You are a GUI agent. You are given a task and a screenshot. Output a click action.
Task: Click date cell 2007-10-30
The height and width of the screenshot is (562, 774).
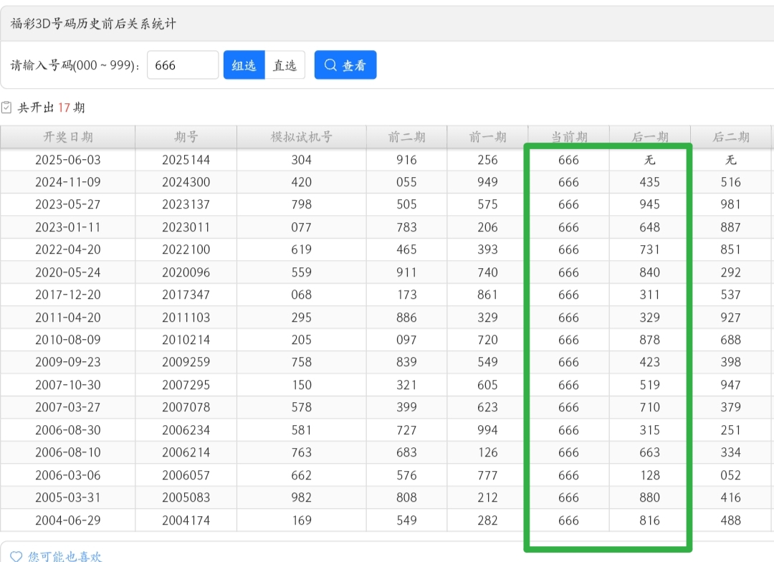tap(68, 385)
